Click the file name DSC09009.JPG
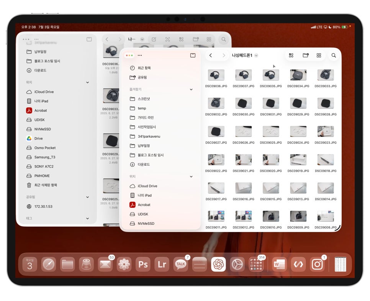 (298, 227)
